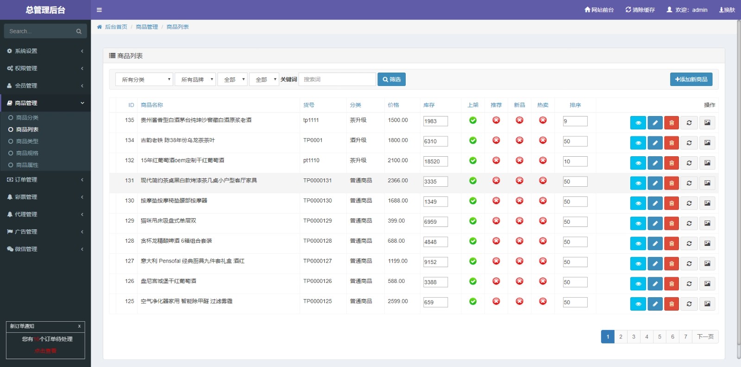Click 清除缓存 in the top bar
The height and width of the screenshot is (367, 741).
tap(640, 10)
